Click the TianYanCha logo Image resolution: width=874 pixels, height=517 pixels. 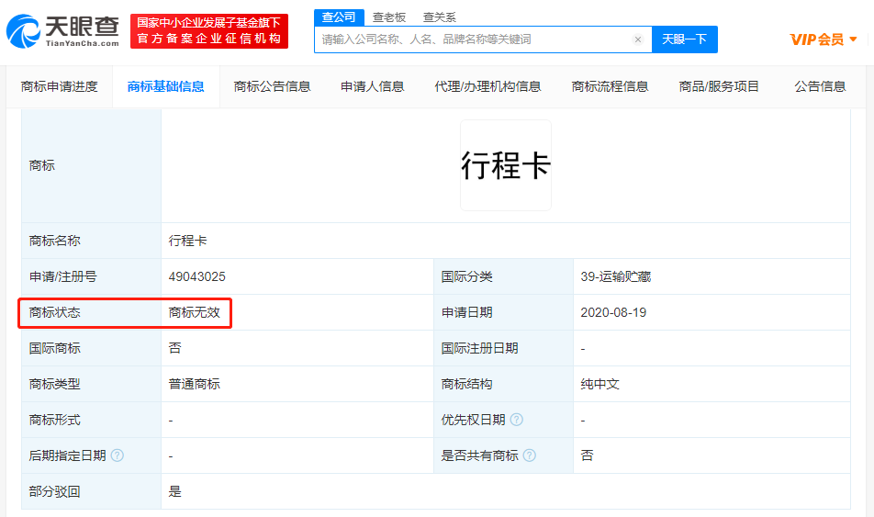point(62,31)
